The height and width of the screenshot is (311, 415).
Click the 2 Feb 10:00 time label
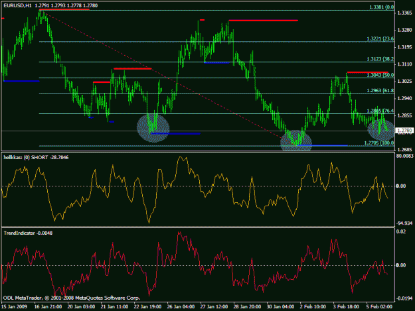pyautogui.click(x=313, y=307)
